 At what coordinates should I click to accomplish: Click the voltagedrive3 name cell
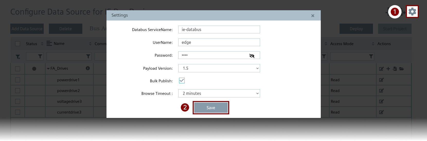(x=69, y=102)
